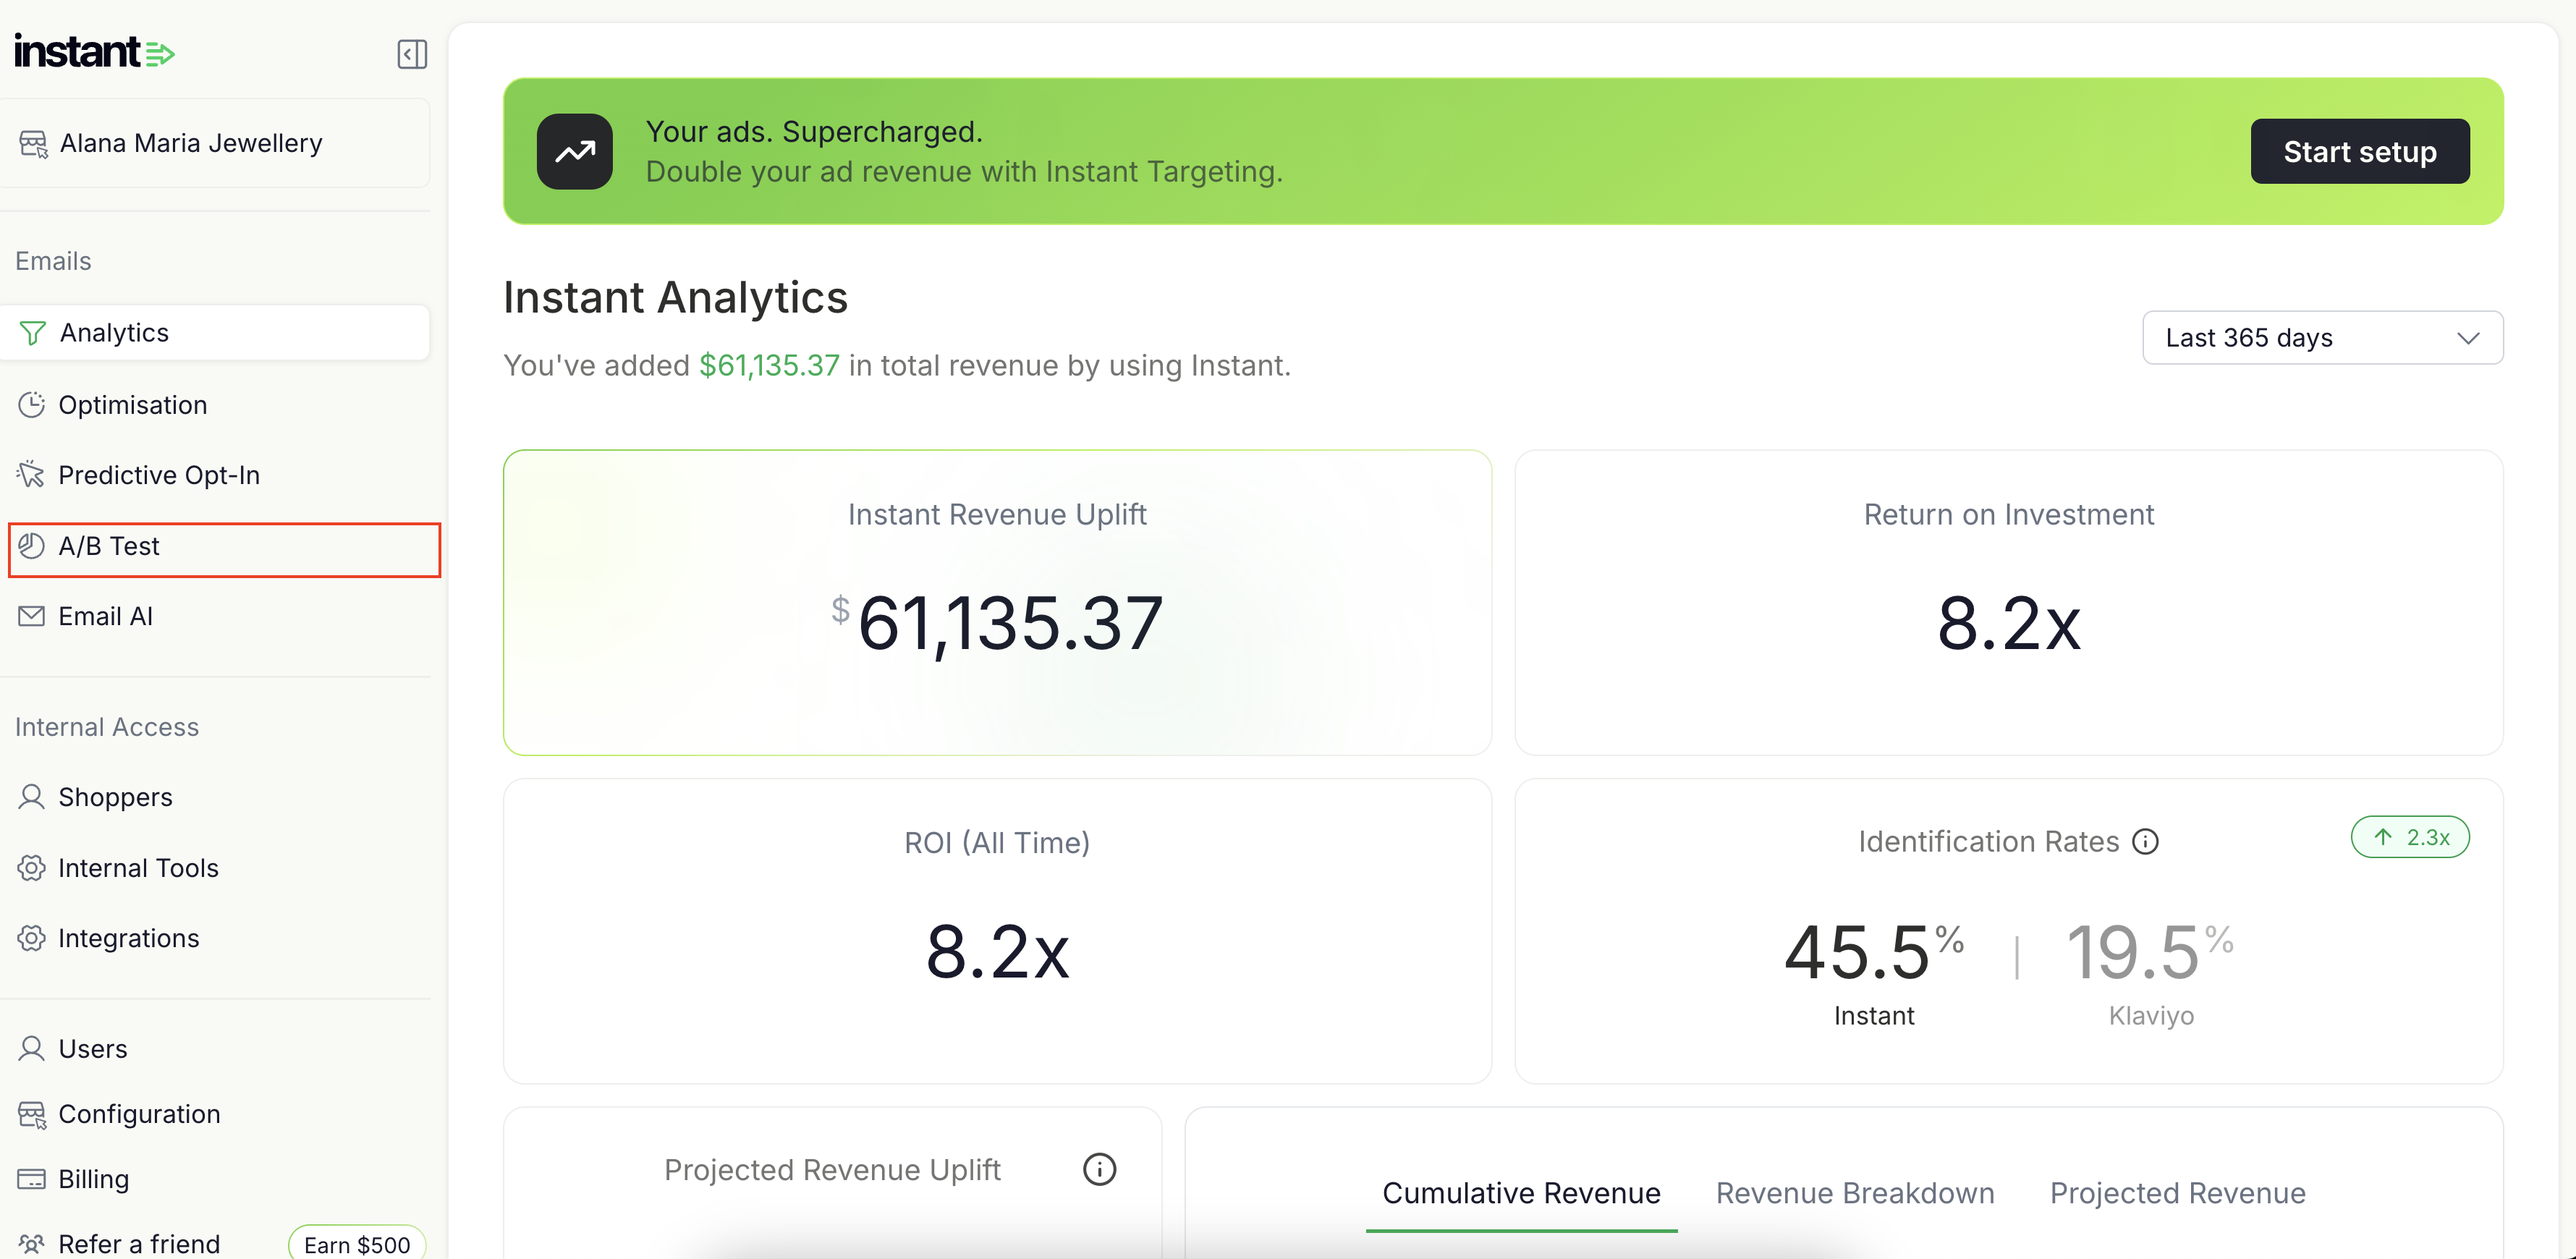Click the Refer a friend people icon
The width and height of the screenshot is (2576, 1259).
pyautogui.click(x=32, y=1244)
